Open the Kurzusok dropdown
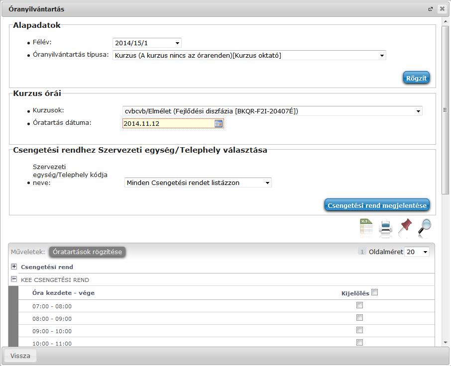The height and width of the screenshot is (366, 451). pos(272,111)
